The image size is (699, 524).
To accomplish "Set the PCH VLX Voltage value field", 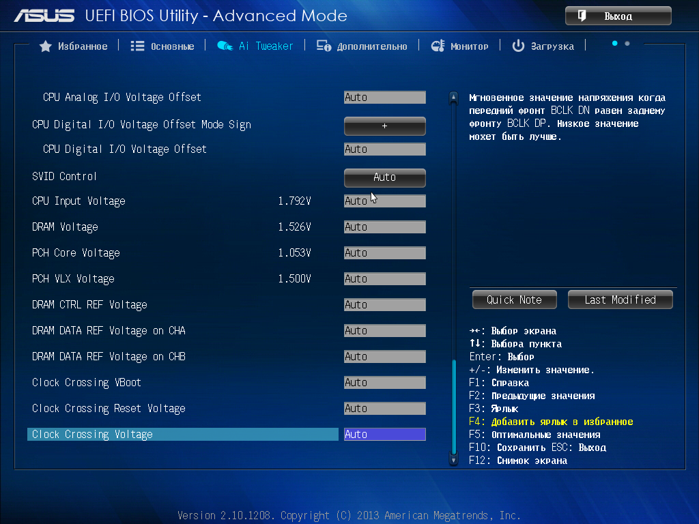I will 385,279.
